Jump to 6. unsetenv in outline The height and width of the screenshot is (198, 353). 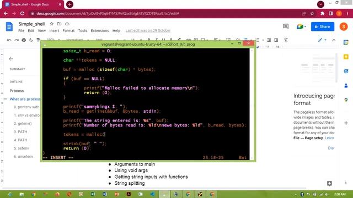pos(23,156)
